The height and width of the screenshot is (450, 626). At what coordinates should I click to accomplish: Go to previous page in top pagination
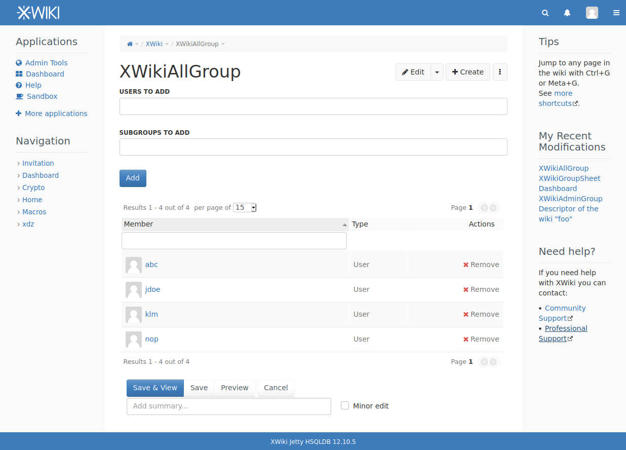484,208
